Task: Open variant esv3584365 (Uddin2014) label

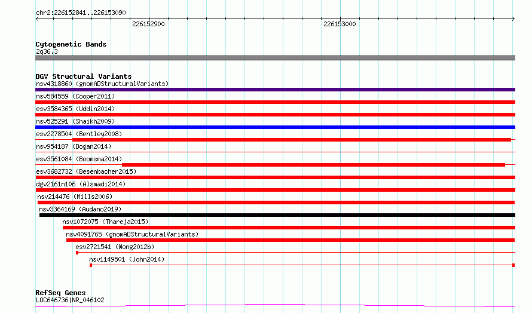Action: (75, 109)
